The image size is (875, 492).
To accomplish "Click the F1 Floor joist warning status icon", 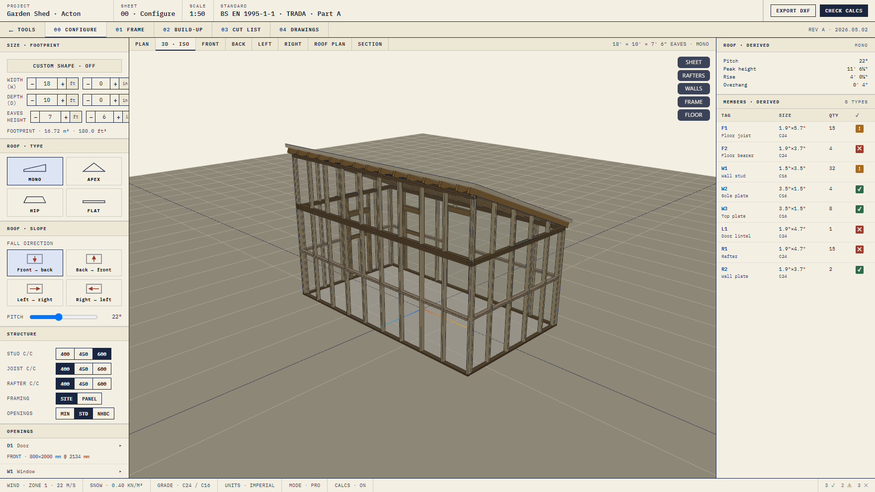I will tap(860, 129).
